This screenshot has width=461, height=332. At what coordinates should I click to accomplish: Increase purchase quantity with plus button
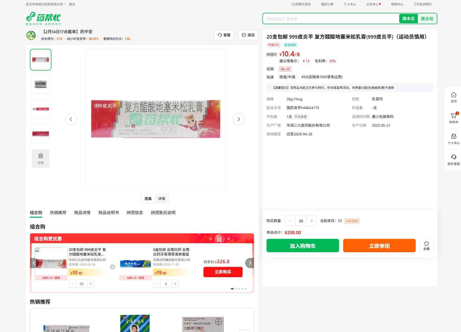[312, 221]
